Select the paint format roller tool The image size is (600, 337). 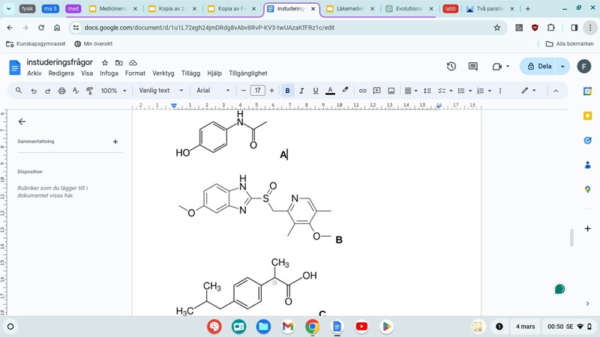click(x=89, y=91)
